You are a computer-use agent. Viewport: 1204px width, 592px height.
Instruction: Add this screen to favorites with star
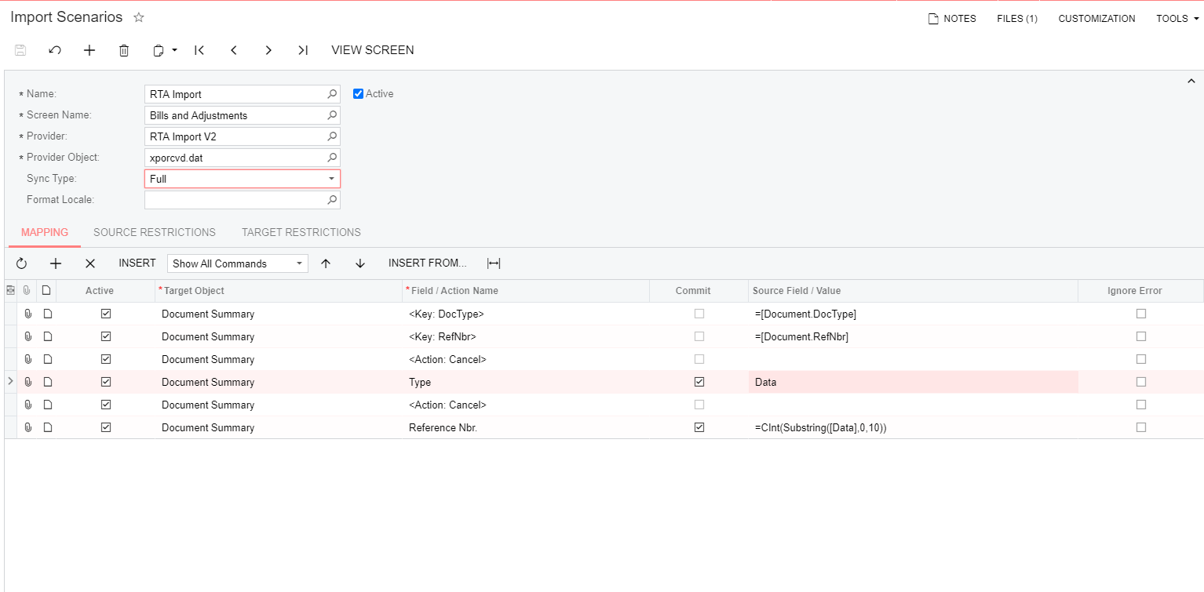point(139,17)
